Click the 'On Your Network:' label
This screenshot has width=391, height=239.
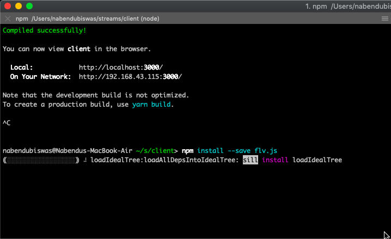[x=40, y=77]
